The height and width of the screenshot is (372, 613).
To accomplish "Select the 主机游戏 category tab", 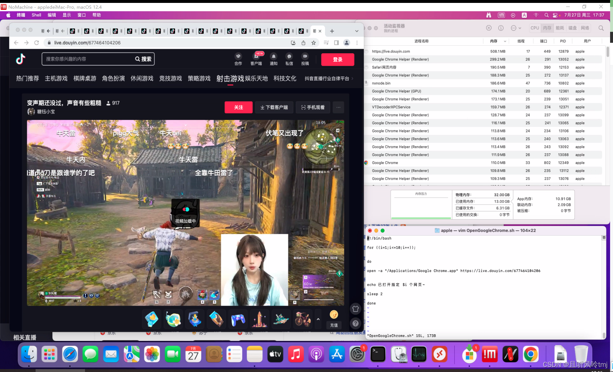I will tap(56, 79).
